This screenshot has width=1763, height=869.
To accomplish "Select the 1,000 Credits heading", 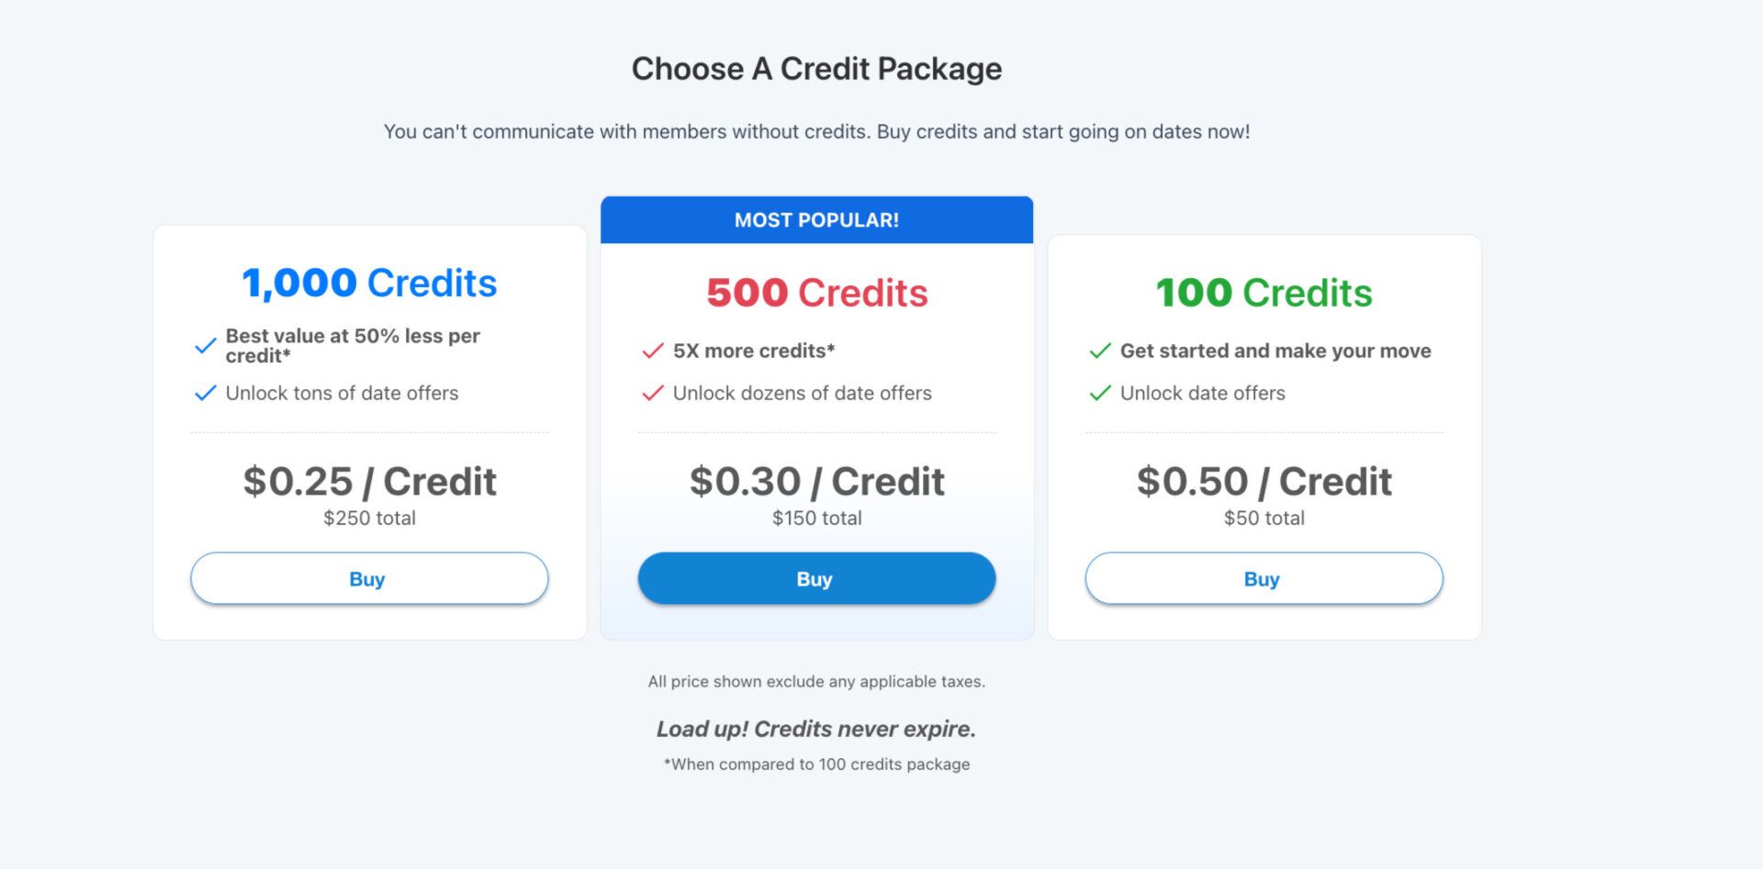I will [x=369, y=283].
